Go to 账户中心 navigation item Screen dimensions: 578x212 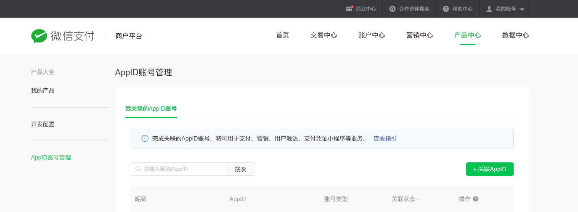coord(372,35)
